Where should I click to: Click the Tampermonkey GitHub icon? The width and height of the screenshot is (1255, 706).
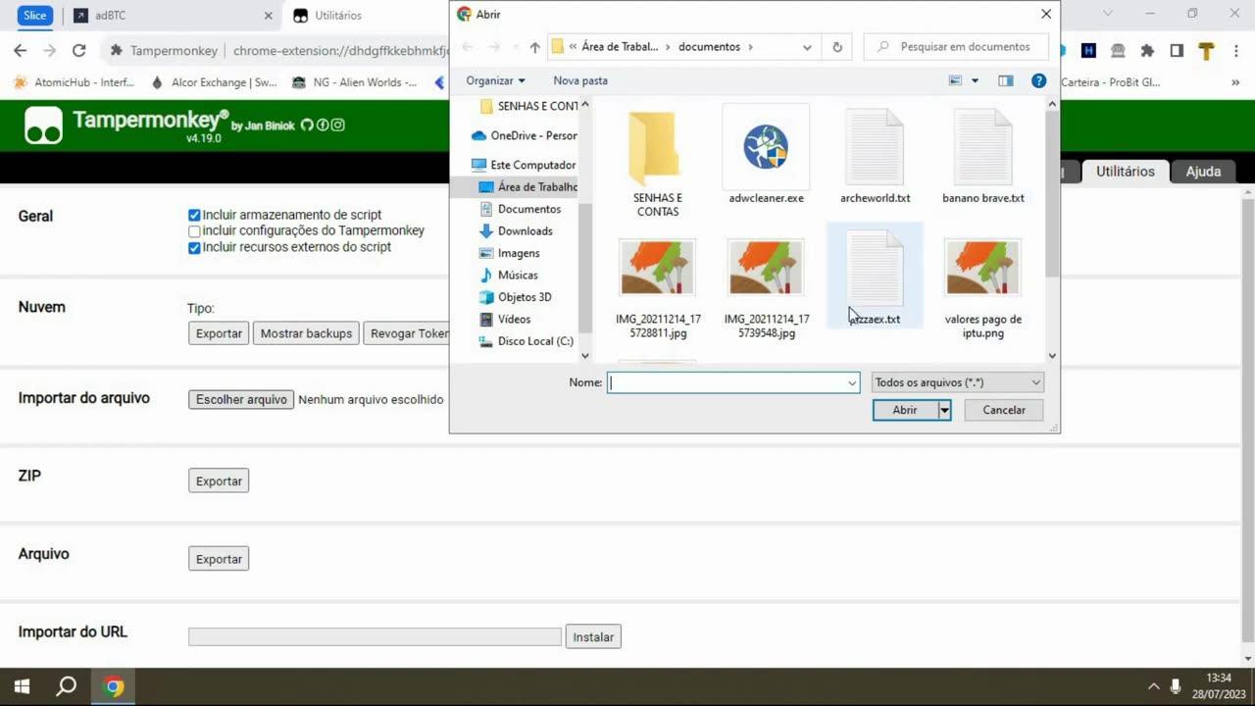(x=307, y=125)
